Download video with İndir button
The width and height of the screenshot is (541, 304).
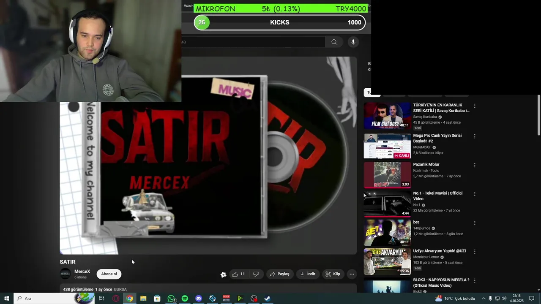point(308,274)
